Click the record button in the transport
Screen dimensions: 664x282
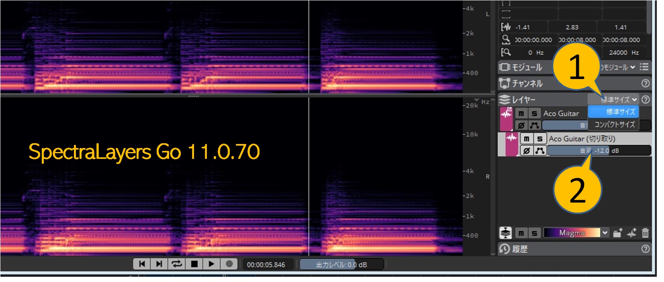(229, 264)
